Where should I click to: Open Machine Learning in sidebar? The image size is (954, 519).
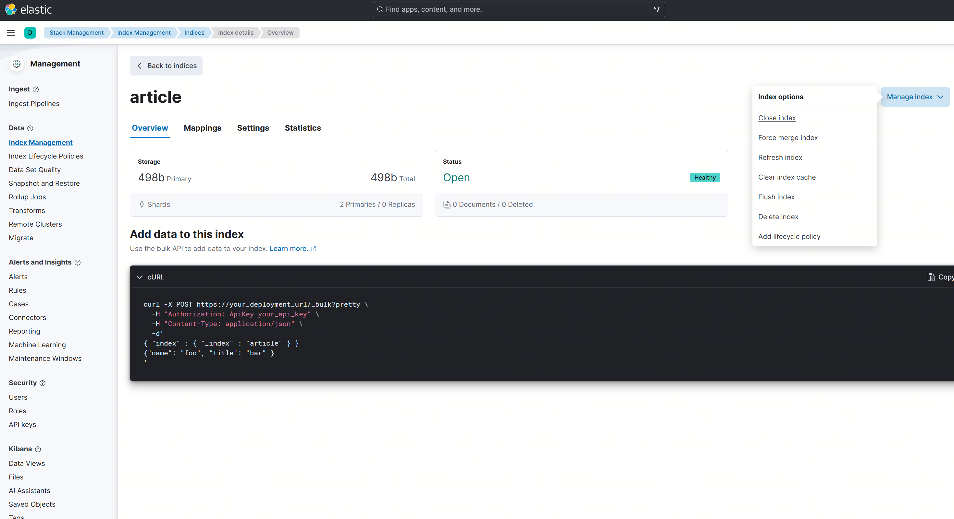[37, 345]
